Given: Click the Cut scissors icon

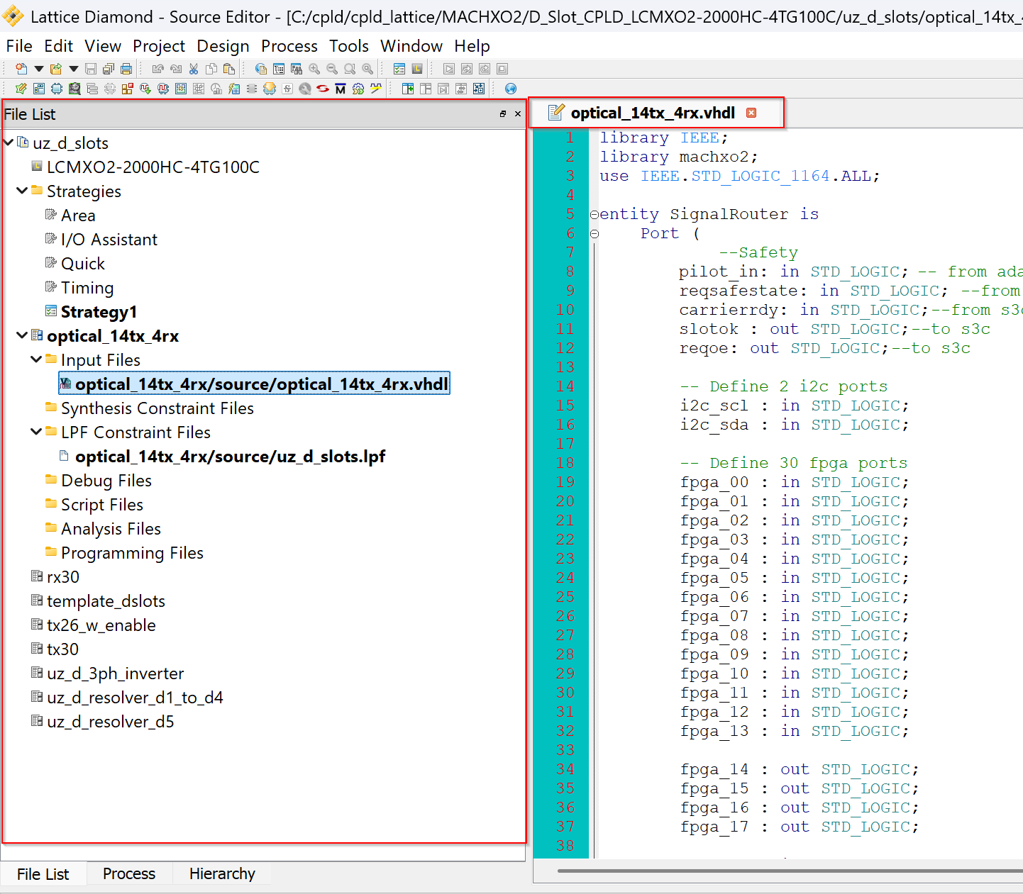Looking at the screenshot, I should coord(194,69).
